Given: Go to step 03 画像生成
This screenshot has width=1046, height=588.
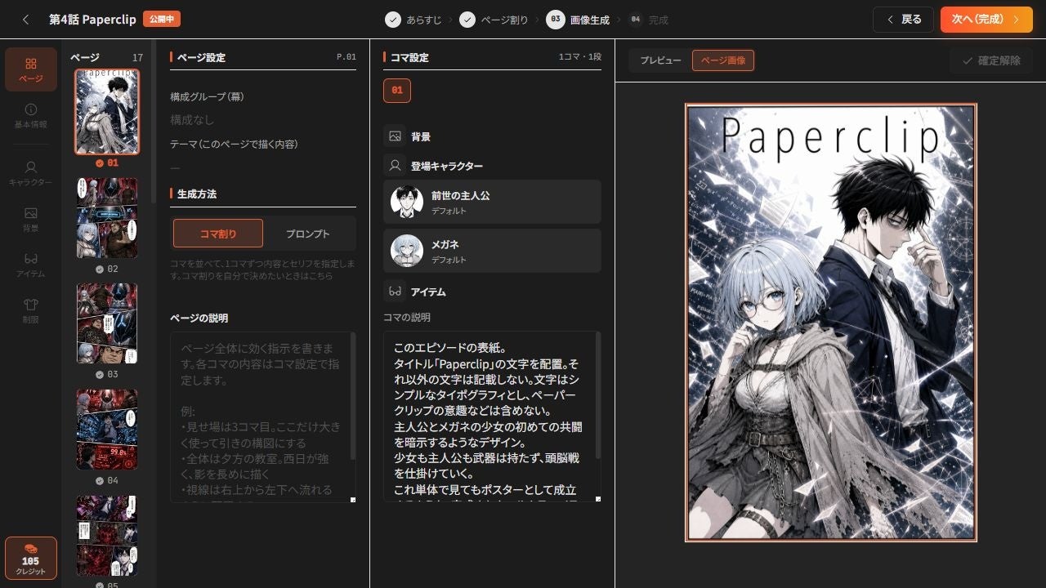Looking at the screenshot, I should coord(579,20).
